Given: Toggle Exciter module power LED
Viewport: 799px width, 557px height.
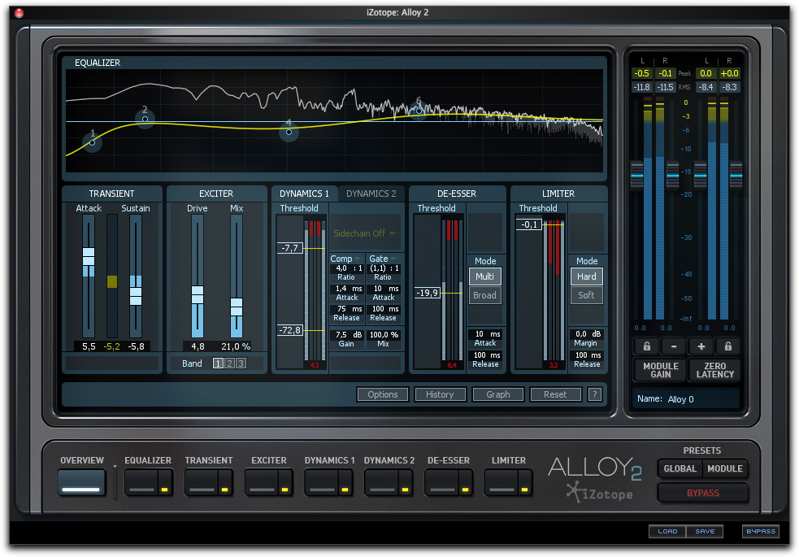Looking at the screenshot, I should pyautogui.click(x=284, y=490).
